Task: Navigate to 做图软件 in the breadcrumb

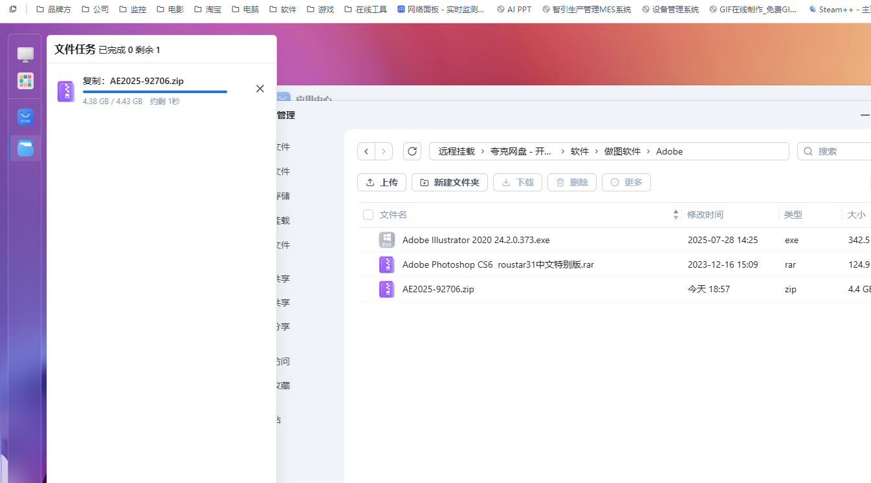Action: coord(622,151)
